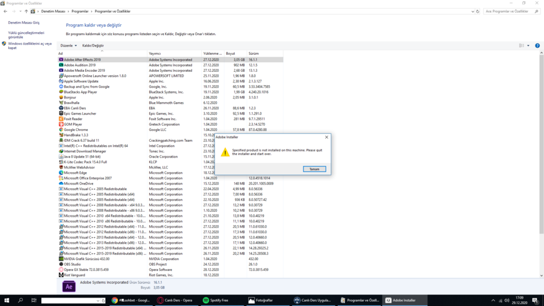
Task: Select the Foxit Reader icon
Action: [61, 119]
